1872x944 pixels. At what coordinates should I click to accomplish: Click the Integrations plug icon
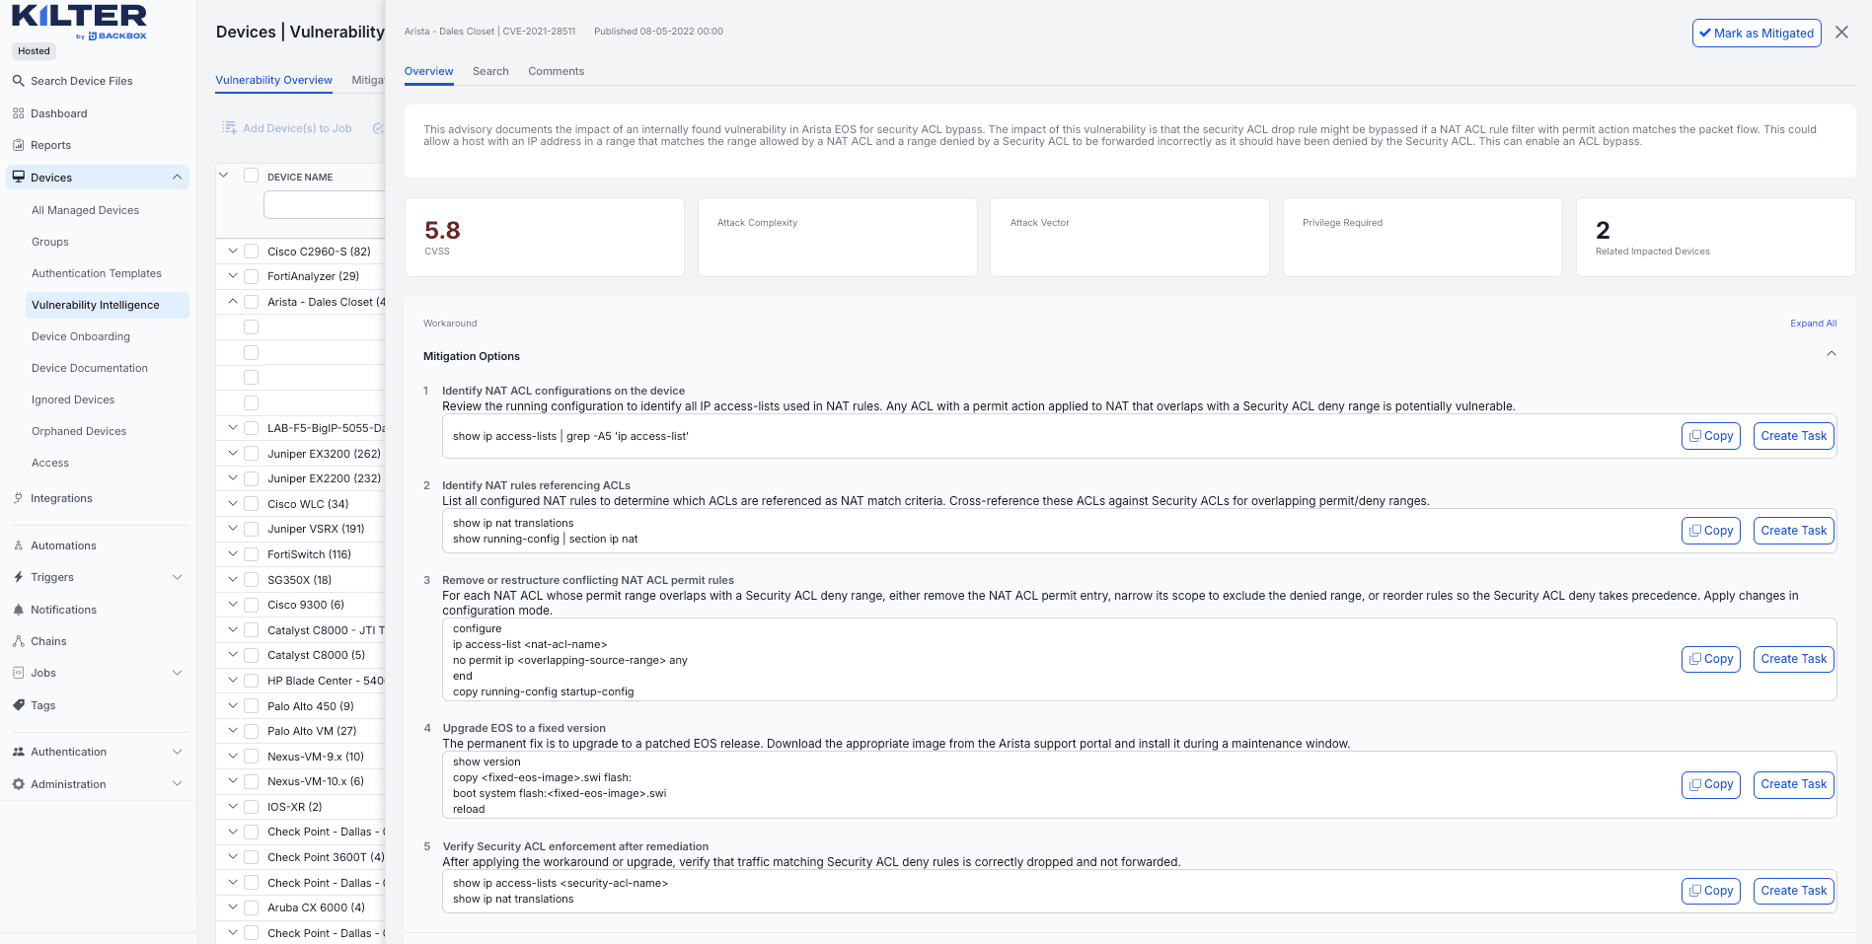[18, 498]
